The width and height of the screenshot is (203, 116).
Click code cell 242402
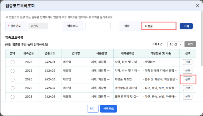(x=50, y=71)
